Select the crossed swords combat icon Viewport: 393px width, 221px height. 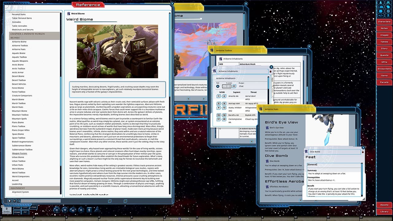coord(388,2)
